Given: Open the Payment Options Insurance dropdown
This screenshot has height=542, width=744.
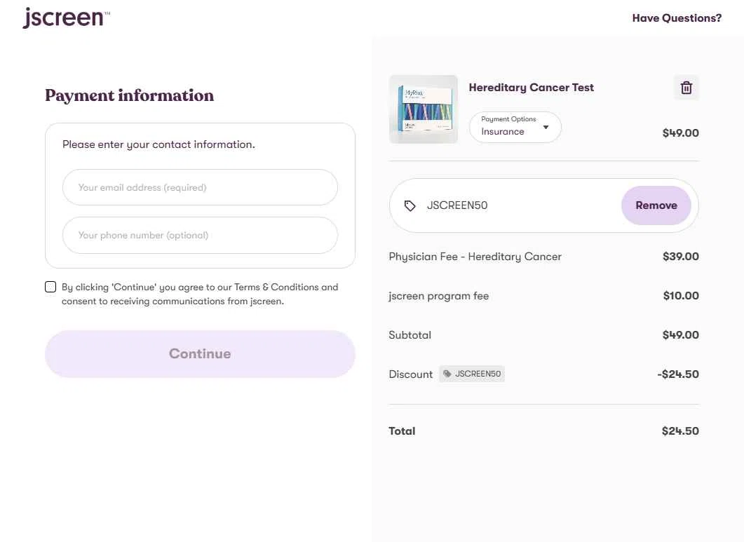Looking at the screenshot, I should click(x=515, y=127).
